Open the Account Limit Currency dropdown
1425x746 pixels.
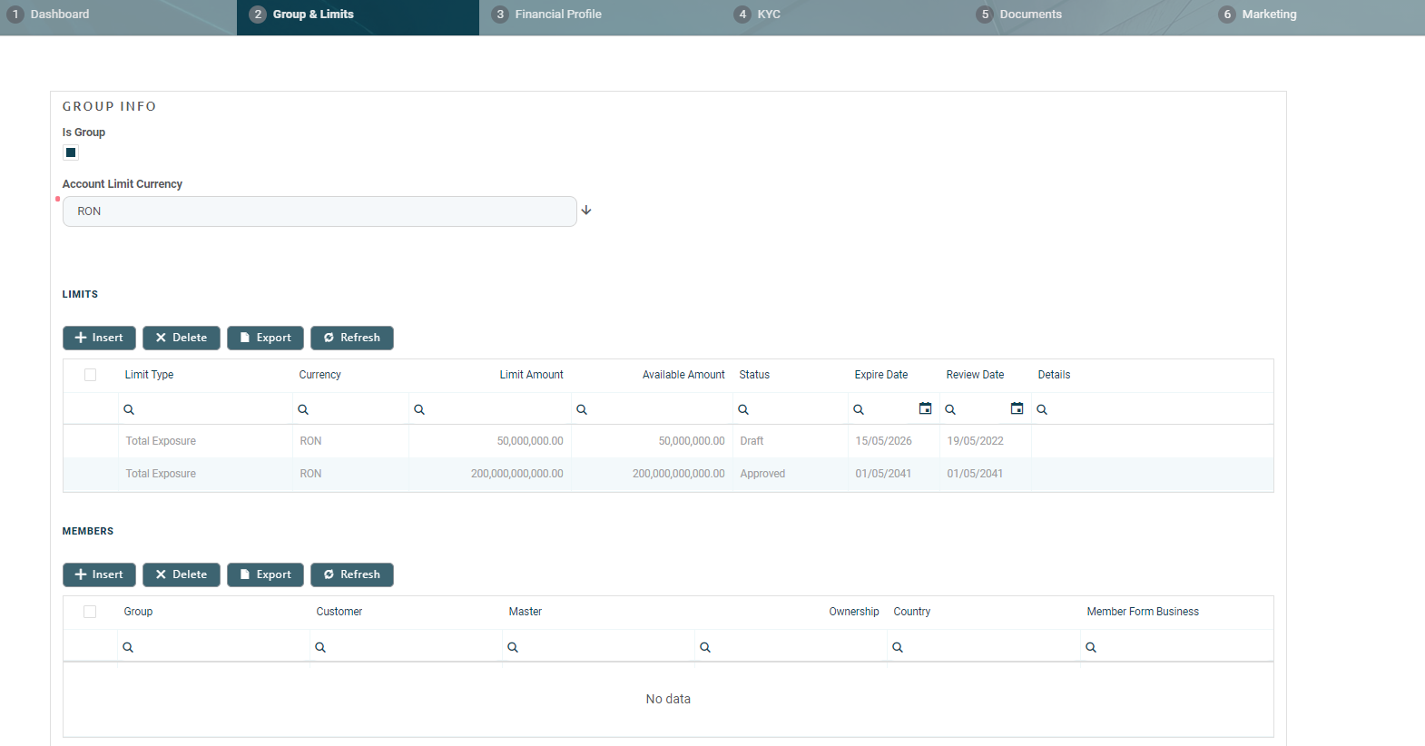pyautogui.click(x=319, y=211)
